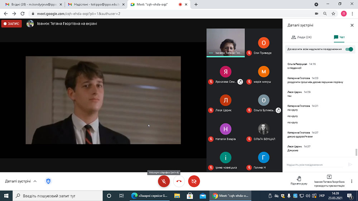Screen dimensions: 358x201
Task: Select Ярослава participant avatar
Action: pyautogui.click(x=225, y=72)
